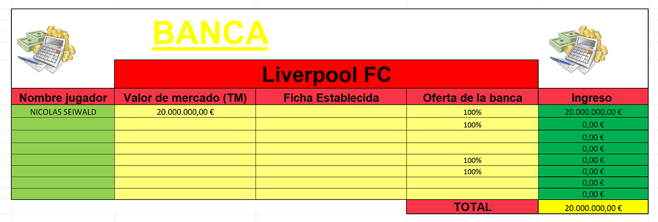The height and width of the screenshot is (222, 658).
Task: Select the Liverpool FC header cell
Action: tap(326, 75)
